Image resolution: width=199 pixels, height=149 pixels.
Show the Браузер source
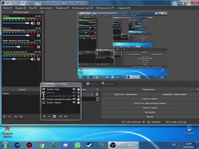(x=74, y=93)
